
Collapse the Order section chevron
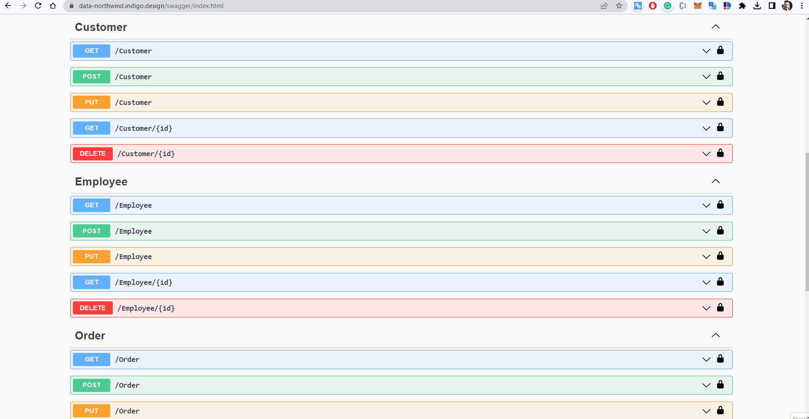715,335
